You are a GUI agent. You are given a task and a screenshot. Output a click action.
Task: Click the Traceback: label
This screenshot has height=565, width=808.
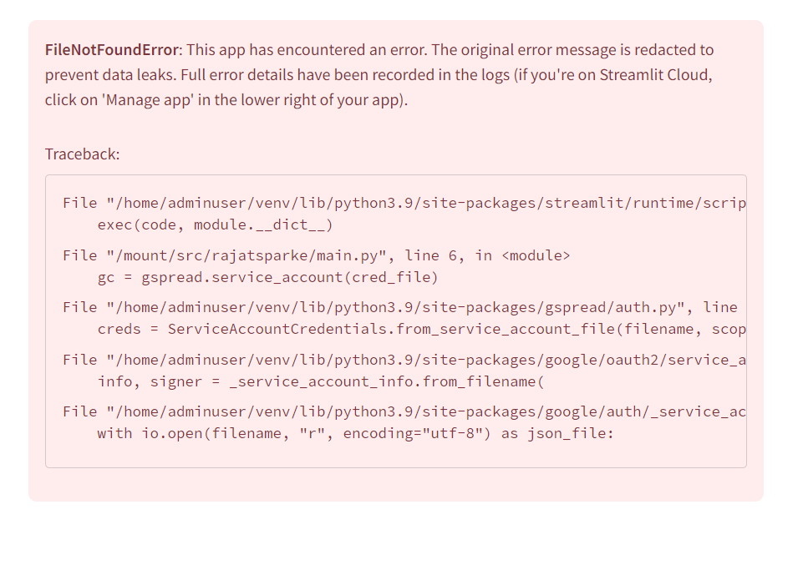pos(83,154)
